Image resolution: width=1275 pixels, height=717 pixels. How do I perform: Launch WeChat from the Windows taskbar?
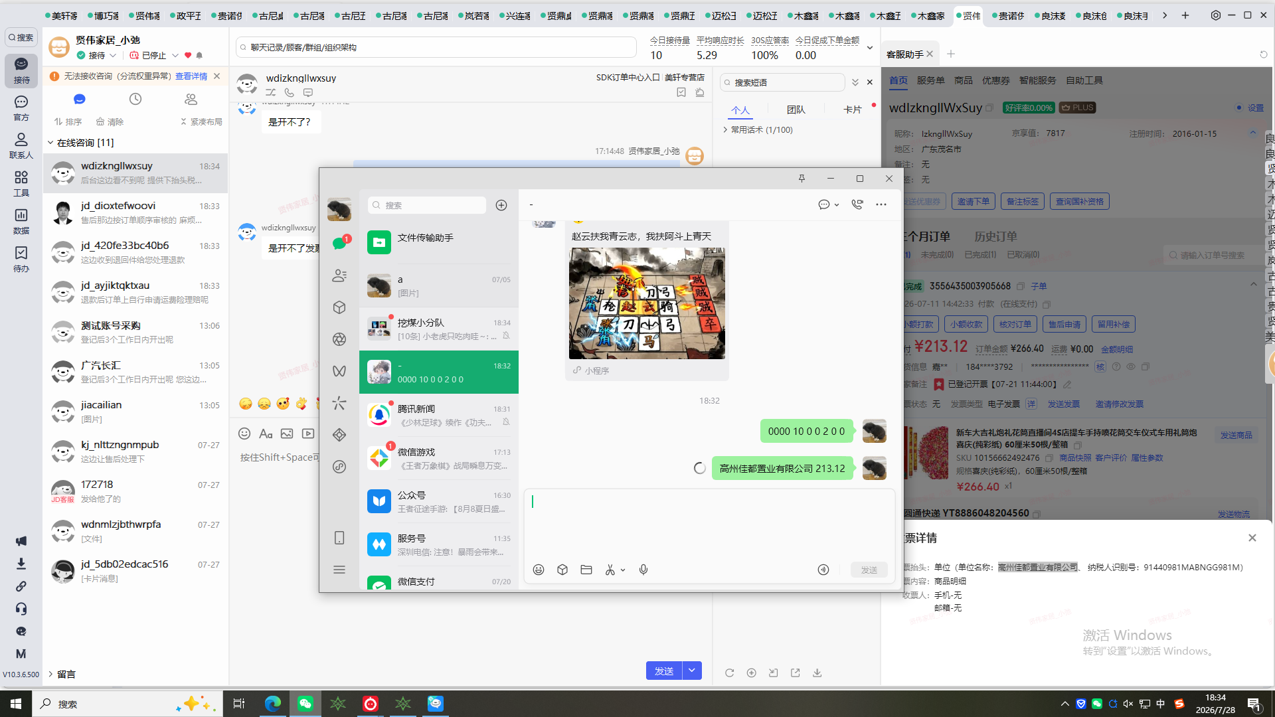[x=305, y=704]
